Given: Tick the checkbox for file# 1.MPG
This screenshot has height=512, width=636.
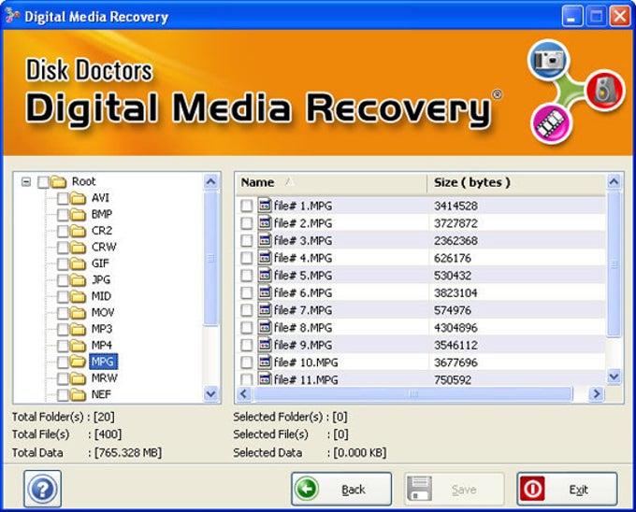Looking at the screenshot, I should (x=247, y=206).
